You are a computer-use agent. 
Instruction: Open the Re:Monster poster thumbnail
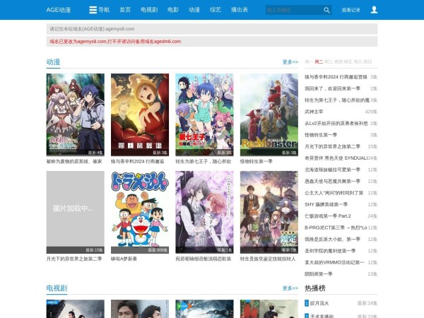click(x=269, y=114)
